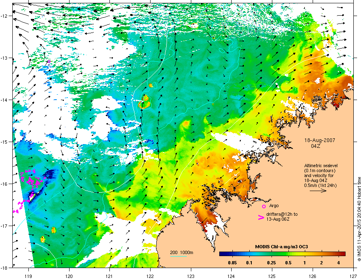The width and height of the screenshot is (362, 280).
Task: Click the magenta Argo circle legend symbol
Action: pos(264,206)
